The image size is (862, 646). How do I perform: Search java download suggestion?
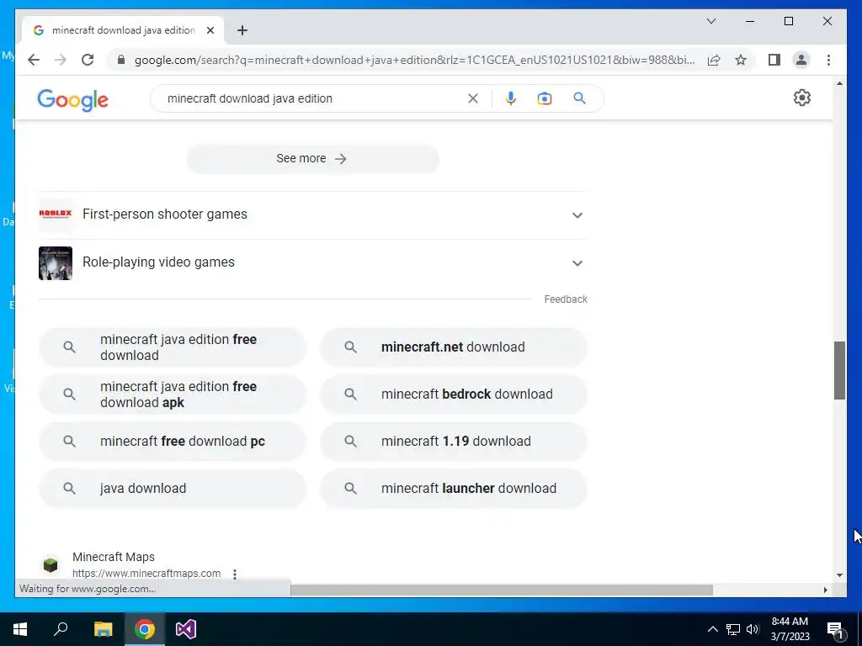(x=173, y=489)
